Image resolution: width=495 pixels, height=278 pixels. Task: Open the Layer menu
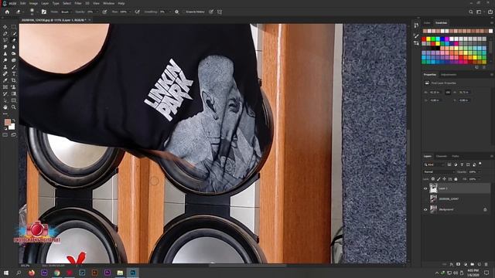45,3
